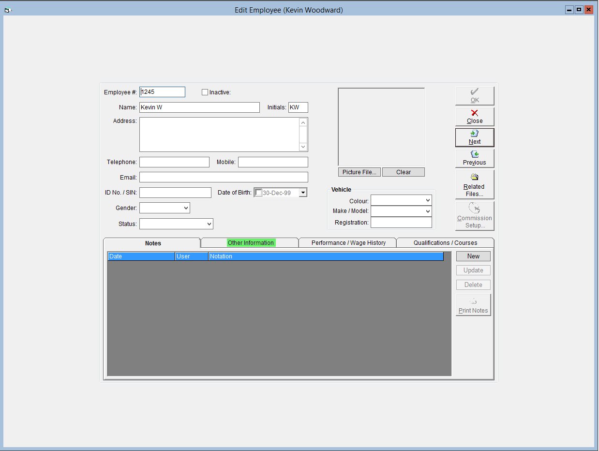The width and height of the screenshot is (599, 451).
Task: Click the Date column header
Action: [141, 256]
